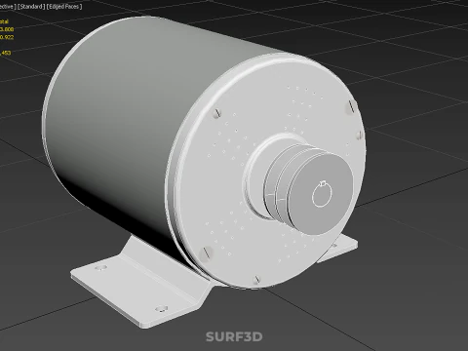Screen dimensions: 468x351
Task: Open the Standard shading viewport menu
Action: coord(31,6)
